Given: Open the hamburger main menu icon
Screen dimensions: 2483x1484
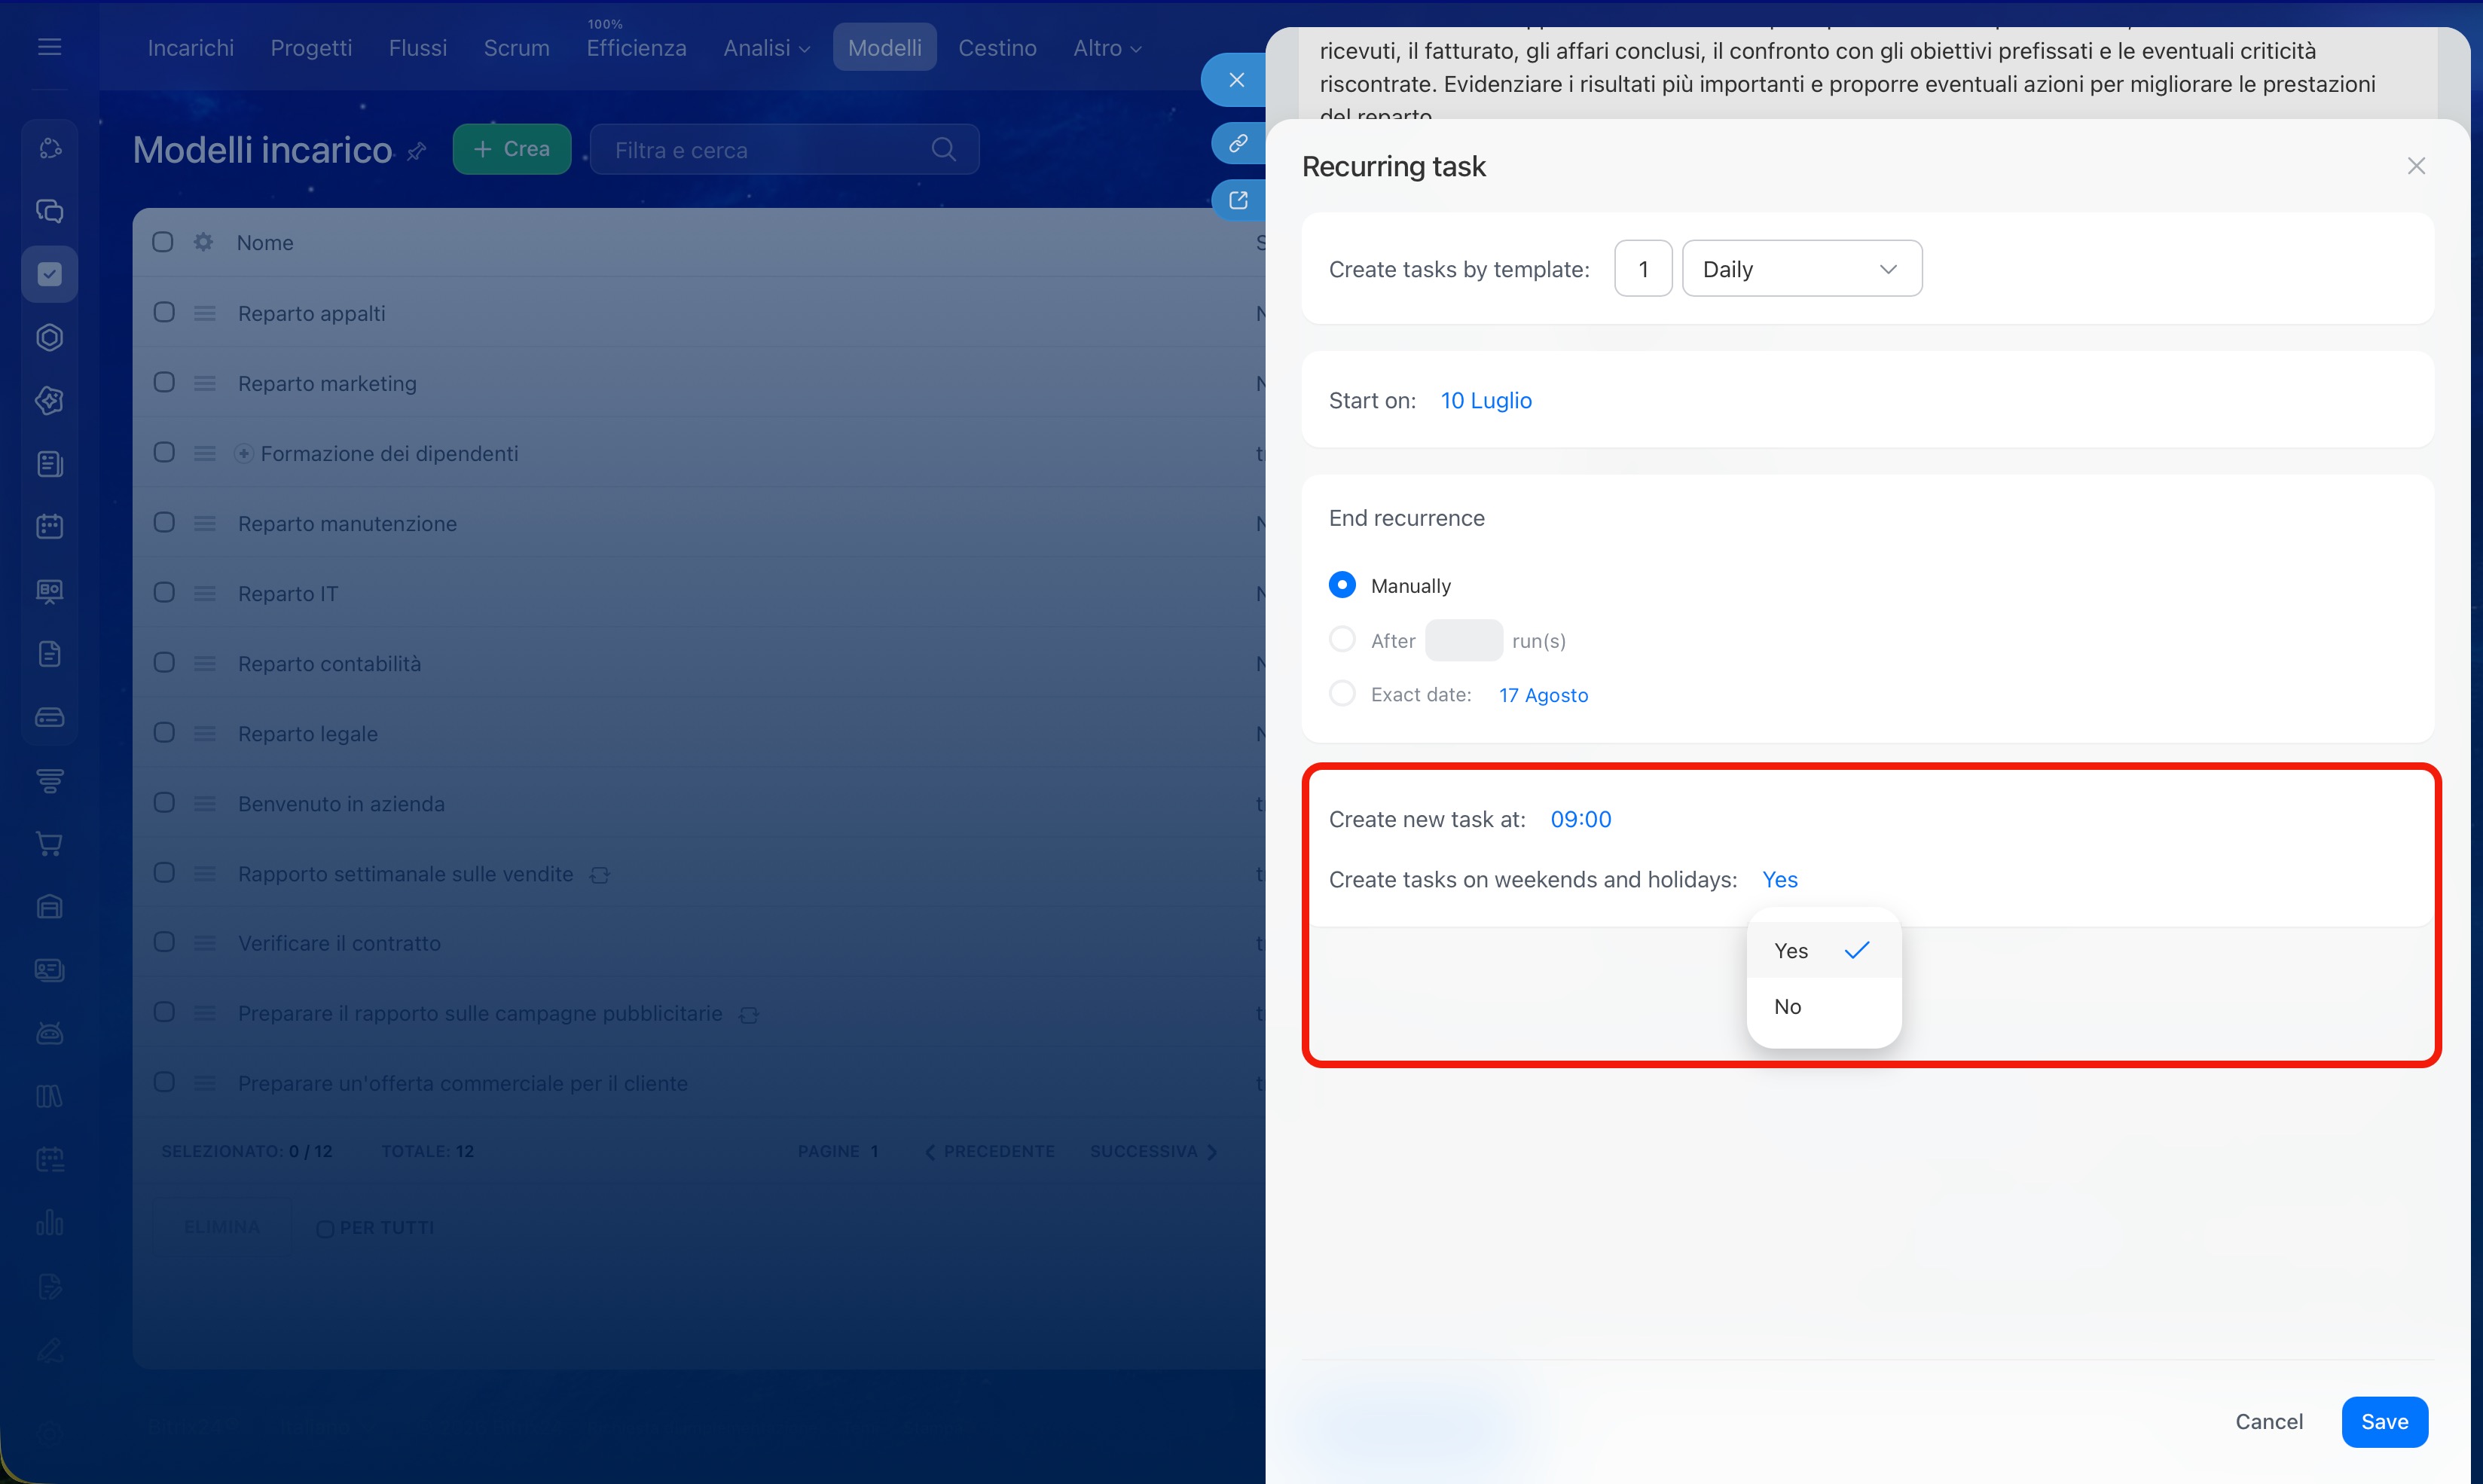Looking at the screenshot, I should 49,47.
